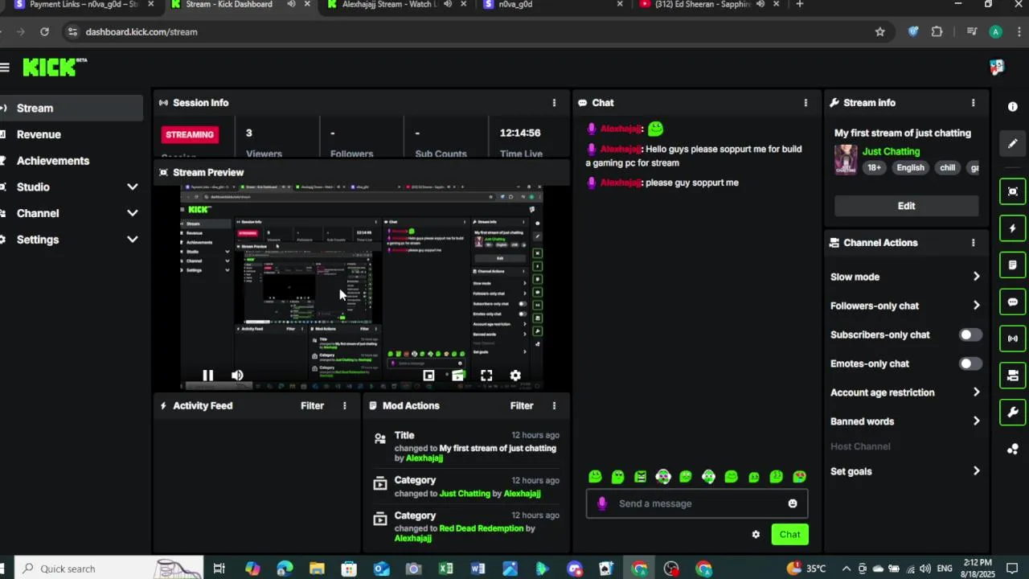
Task: Click the first green emote in emote bar
Action: (595, 477)
